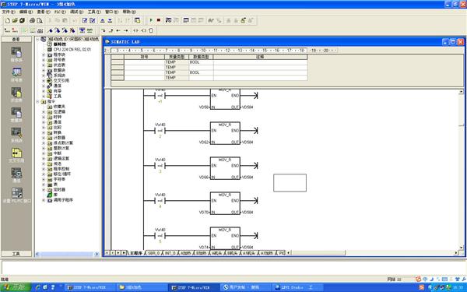Image resolution: width=467 pixels, height=292 pixels.
Task: Click the Download to PLC arrow icon
Action: click(110, 20)
